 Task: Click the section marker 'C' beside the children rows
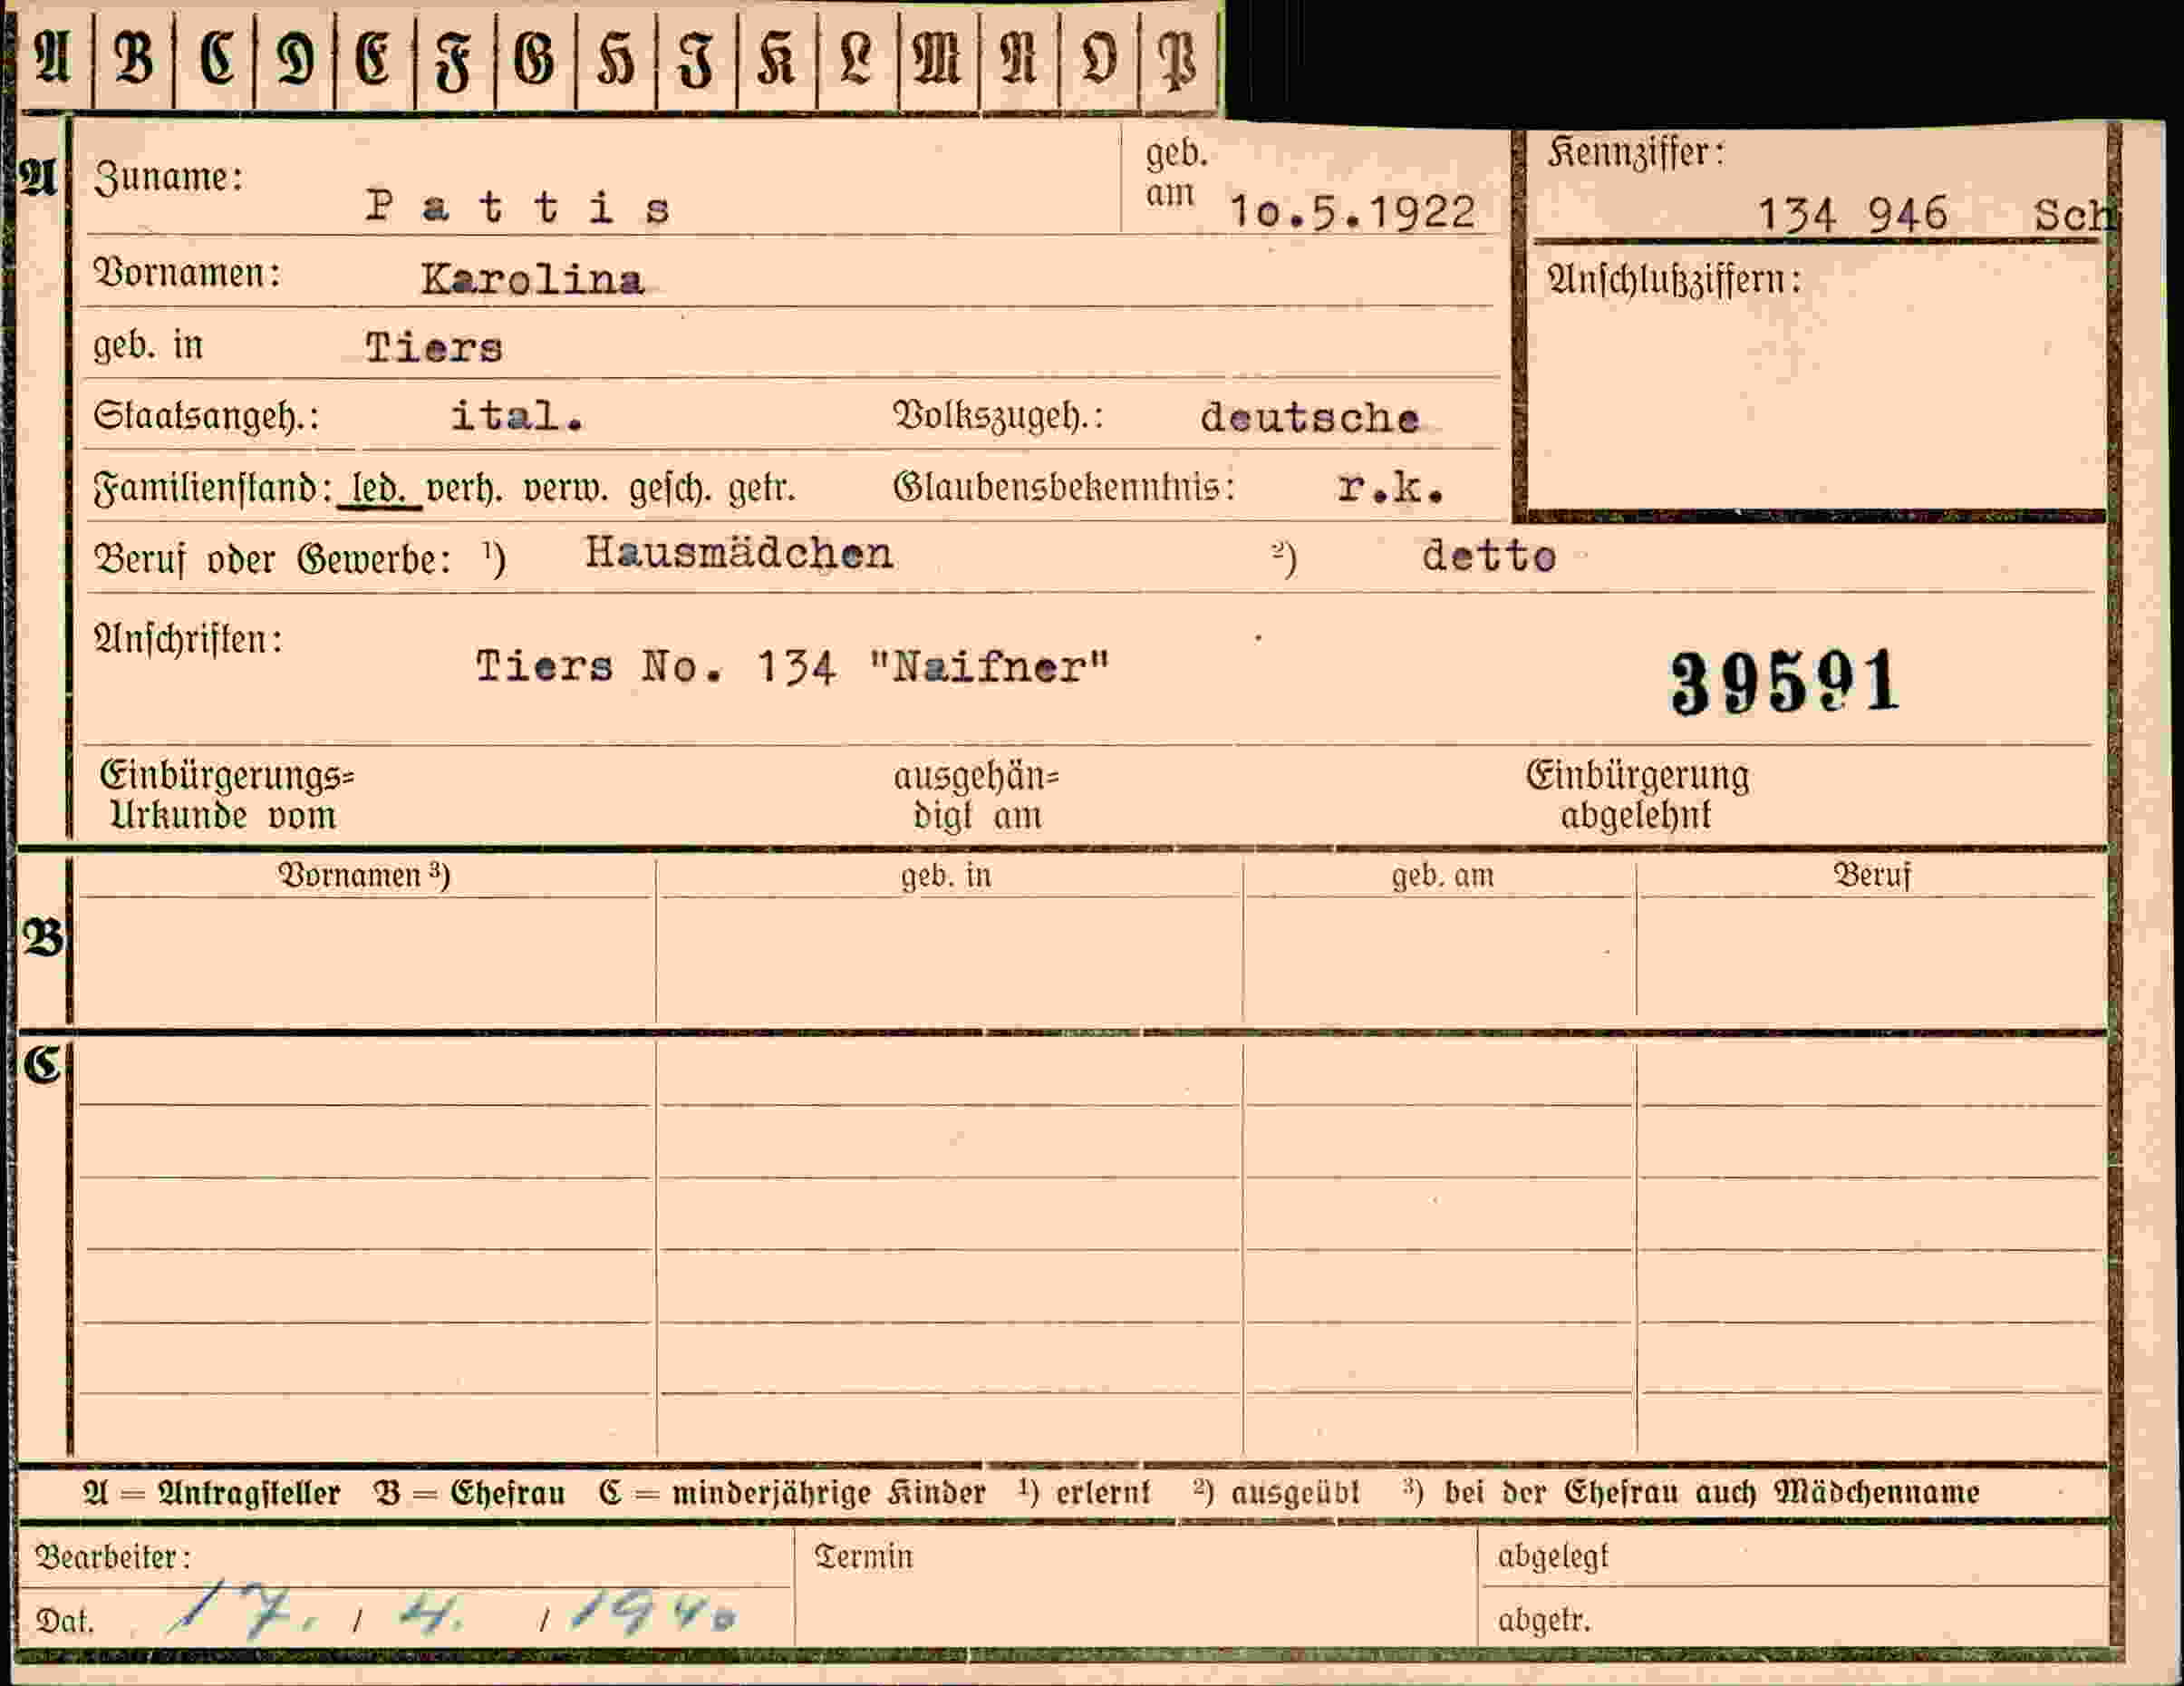tap(43, 1066)
